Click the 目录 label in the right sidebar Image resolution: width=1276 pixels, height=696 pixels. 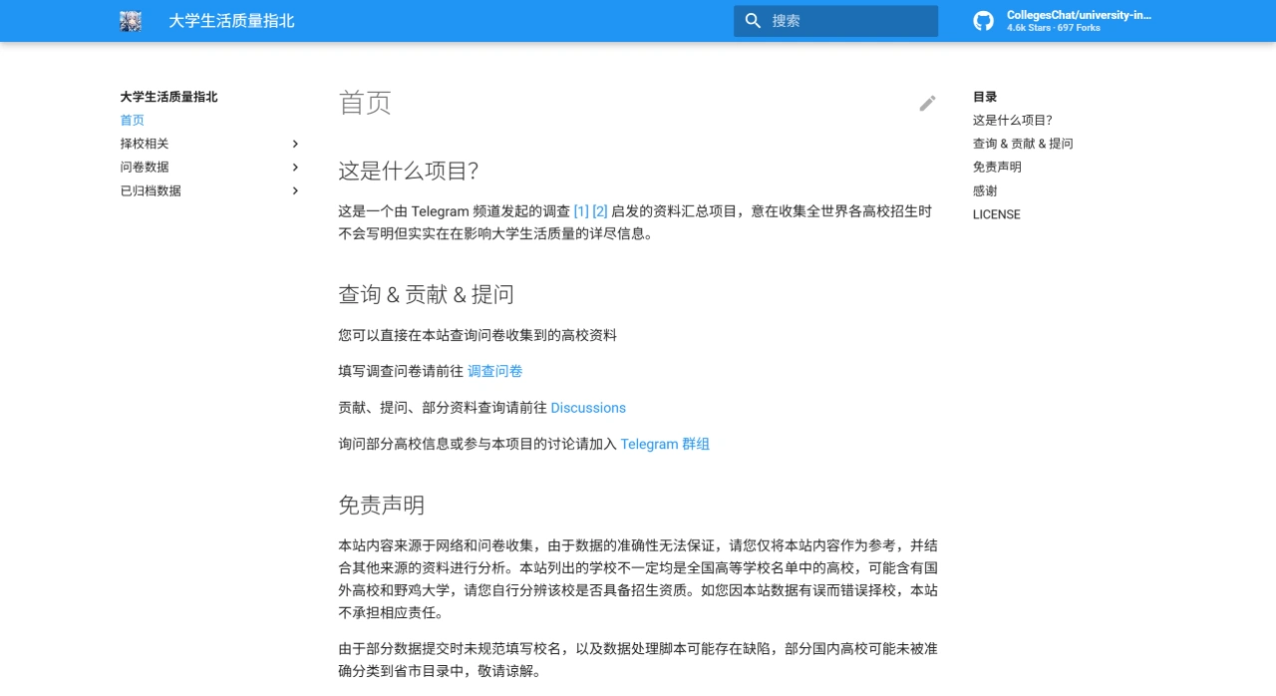[x=985, y=97]
